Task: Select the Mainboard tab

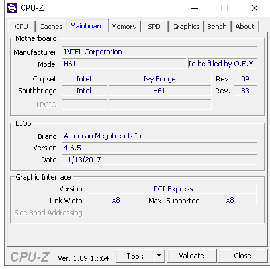Action: click(x=87, y=26)
